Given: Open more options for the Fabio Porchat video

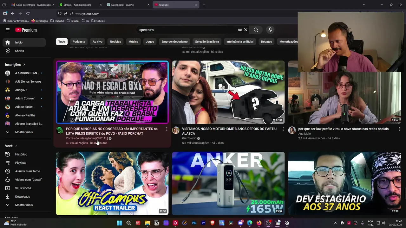Looking at the screenshot, I should (x=167, y=129).
